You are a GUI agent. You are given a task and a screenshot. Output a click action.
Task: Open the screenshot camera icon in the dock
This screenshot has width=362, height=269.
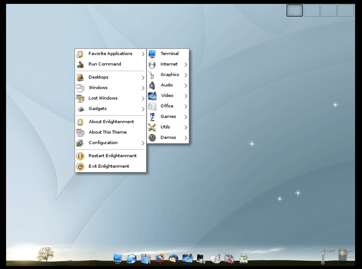[201, 259]
